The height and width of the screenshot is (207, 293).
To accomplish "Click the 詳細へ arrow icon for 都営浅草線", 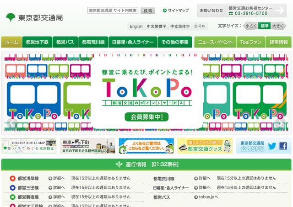I will click(x=50, y=179).
